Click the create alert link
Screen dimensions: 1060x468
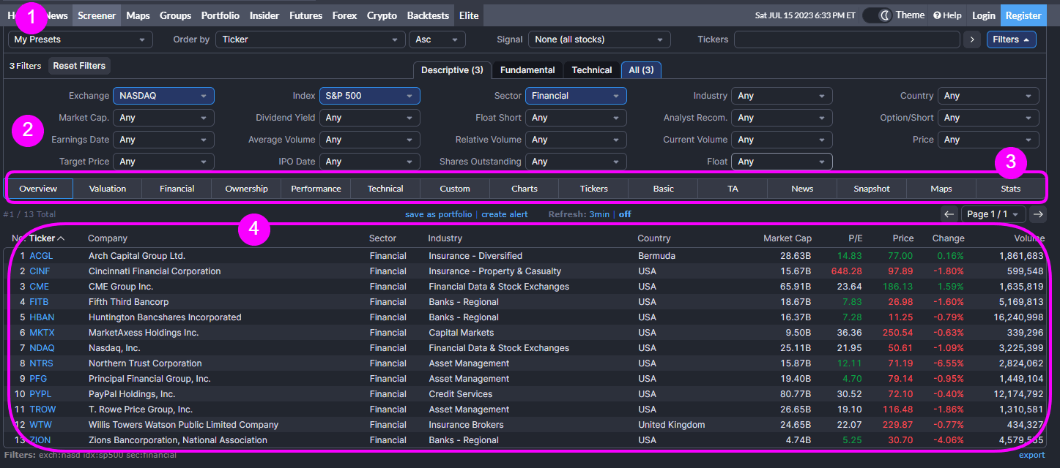coord(505,214)
